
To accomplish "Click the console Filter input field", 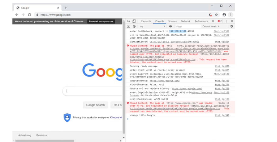I will click(x=188, y=27).
